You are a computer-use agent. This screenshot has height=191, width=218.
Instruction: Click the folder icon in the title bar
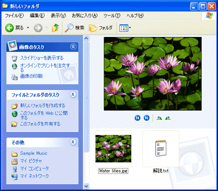tap(5, 6)
